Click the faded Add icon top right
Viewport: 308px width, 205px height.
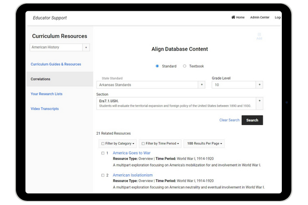point(259,36)
